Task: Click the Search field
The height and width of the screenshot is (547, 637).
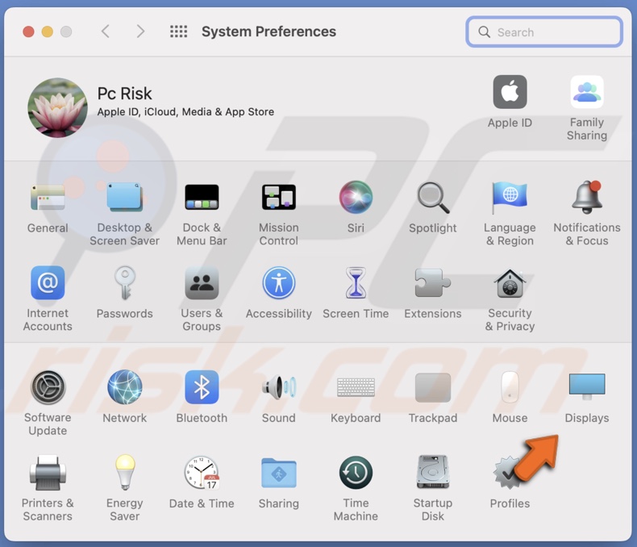Action: (x=544, y=32)
